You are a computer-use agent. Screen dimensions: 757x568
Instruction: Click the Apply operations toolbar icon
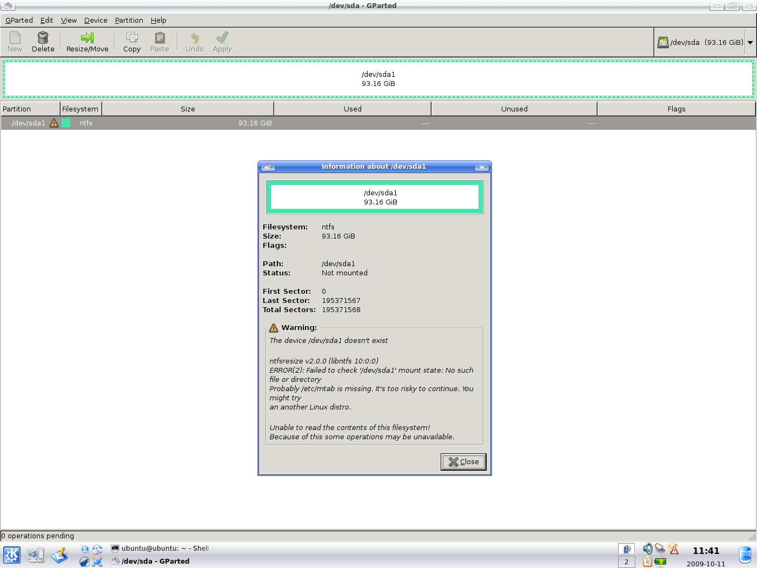coord(222,42)
